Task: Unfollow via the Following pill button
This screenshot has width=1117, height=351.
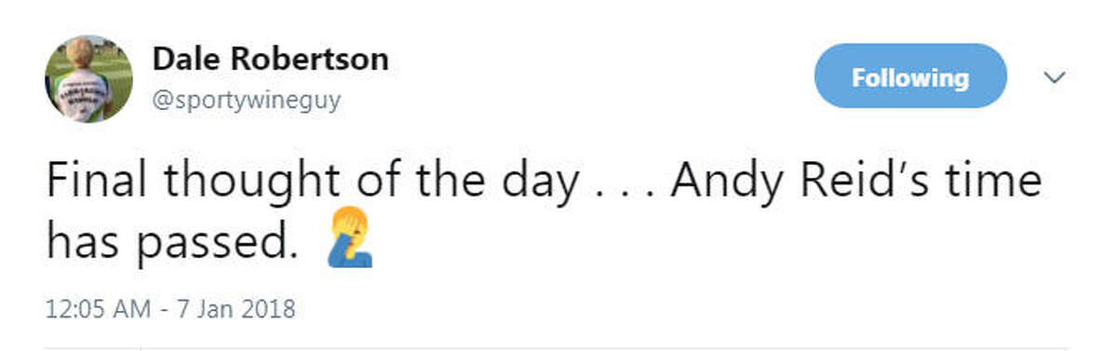Action: click(909, 77)
